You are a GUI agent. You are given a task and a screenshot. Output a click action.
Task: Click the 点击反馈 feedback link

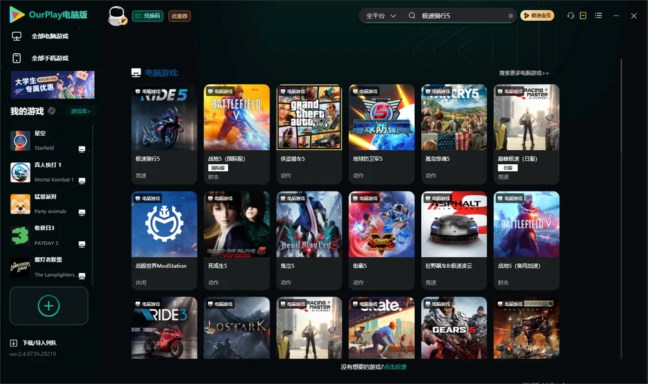pos(395,366)
